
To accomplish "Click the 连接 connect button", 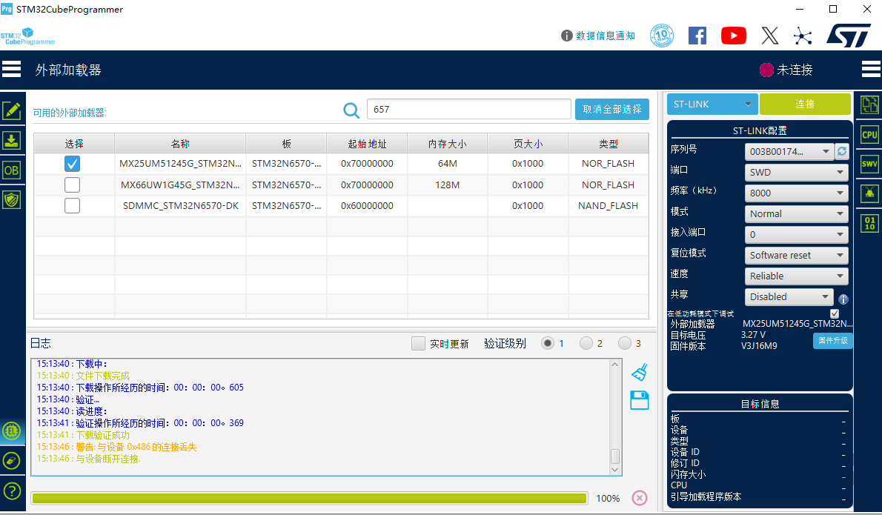I will (805, 104).
